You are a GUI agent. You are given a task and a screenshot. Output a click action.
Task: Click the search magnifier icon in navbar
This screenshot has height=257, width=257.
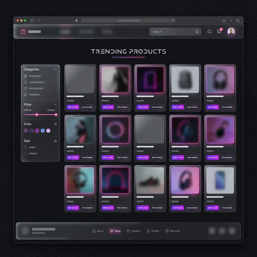(210, 32)
